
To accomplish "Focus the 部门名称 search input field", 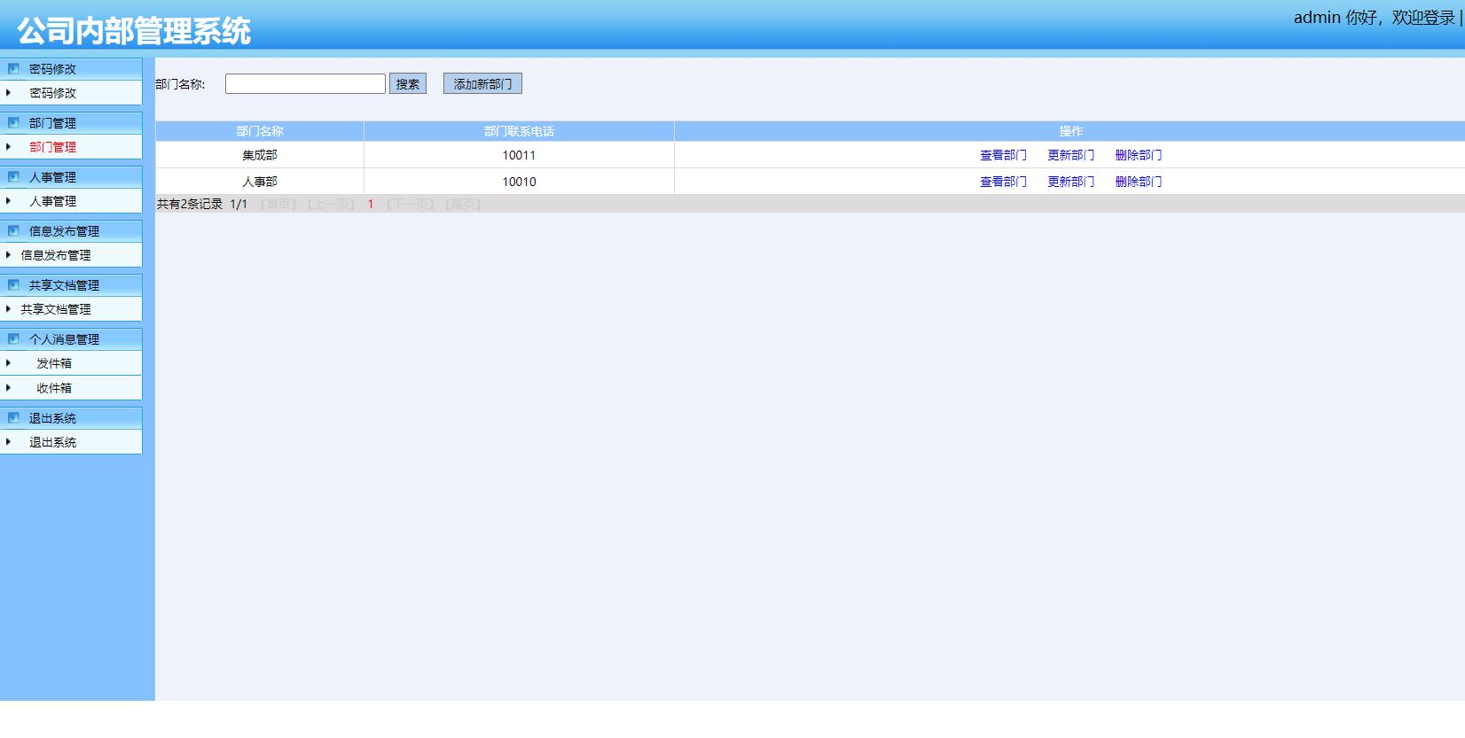I will [305, 83].
